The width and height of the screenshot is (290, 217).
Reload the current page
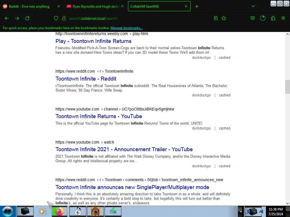[27, 18]
